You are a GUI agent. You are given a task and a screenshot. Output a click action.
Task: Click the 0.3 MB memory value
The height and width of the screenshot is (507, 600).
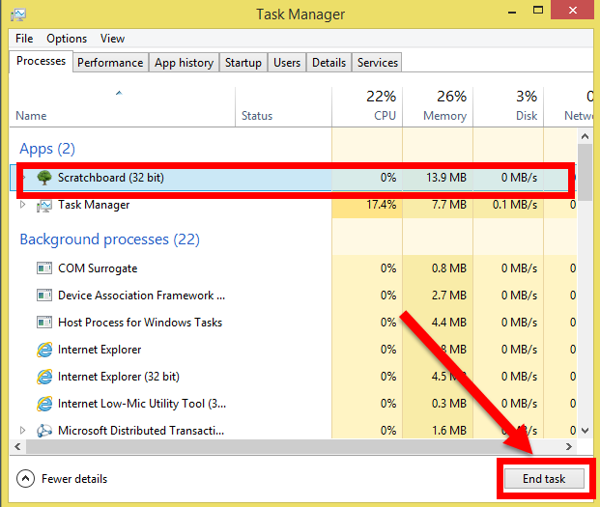pos(449,404)
